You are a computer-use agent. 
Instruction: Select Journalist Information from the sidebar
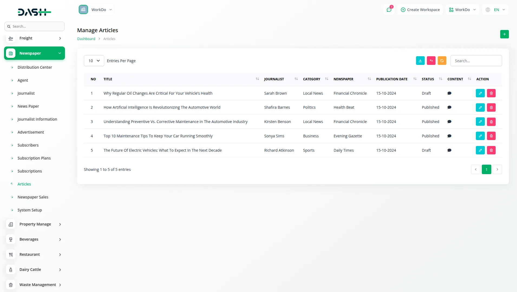point(37,119)
